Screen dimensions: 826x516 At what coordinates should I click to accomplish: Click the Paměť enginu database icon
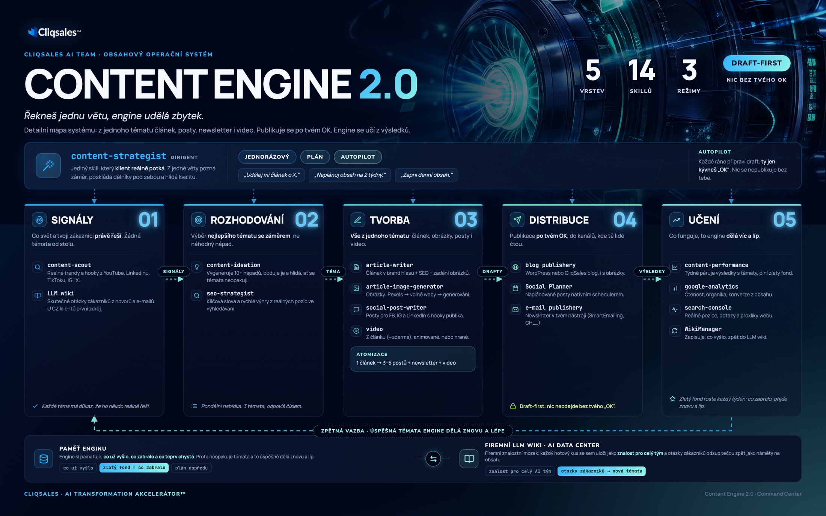[x=44, y=459]
